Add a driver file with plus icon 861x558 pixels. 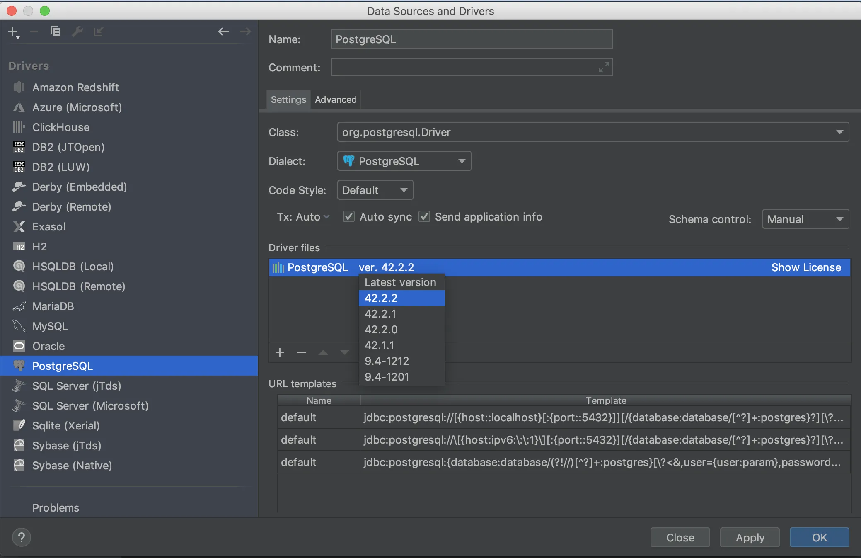[x=280, y=352]
